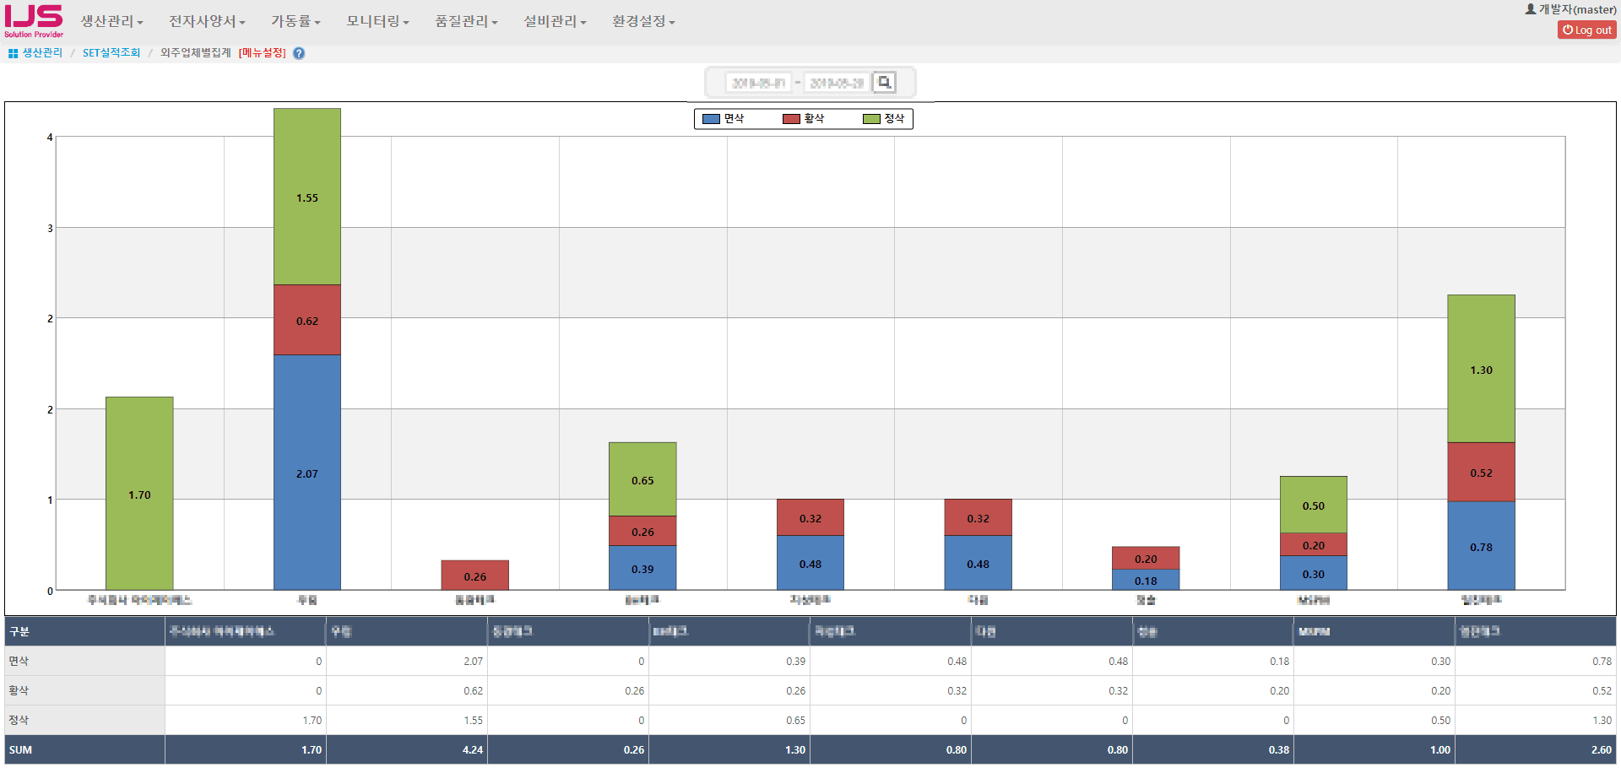Toggle the 면삭 series in the legend
Screen dimensions: 1621x773
click(728, 118)
